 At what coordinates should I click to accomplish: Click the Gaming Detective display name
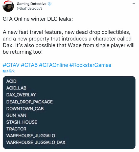pyautogui.click(x=32, y=4)
